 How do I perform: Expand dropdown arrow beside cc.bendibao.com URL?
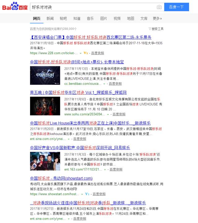click(104, 84)
